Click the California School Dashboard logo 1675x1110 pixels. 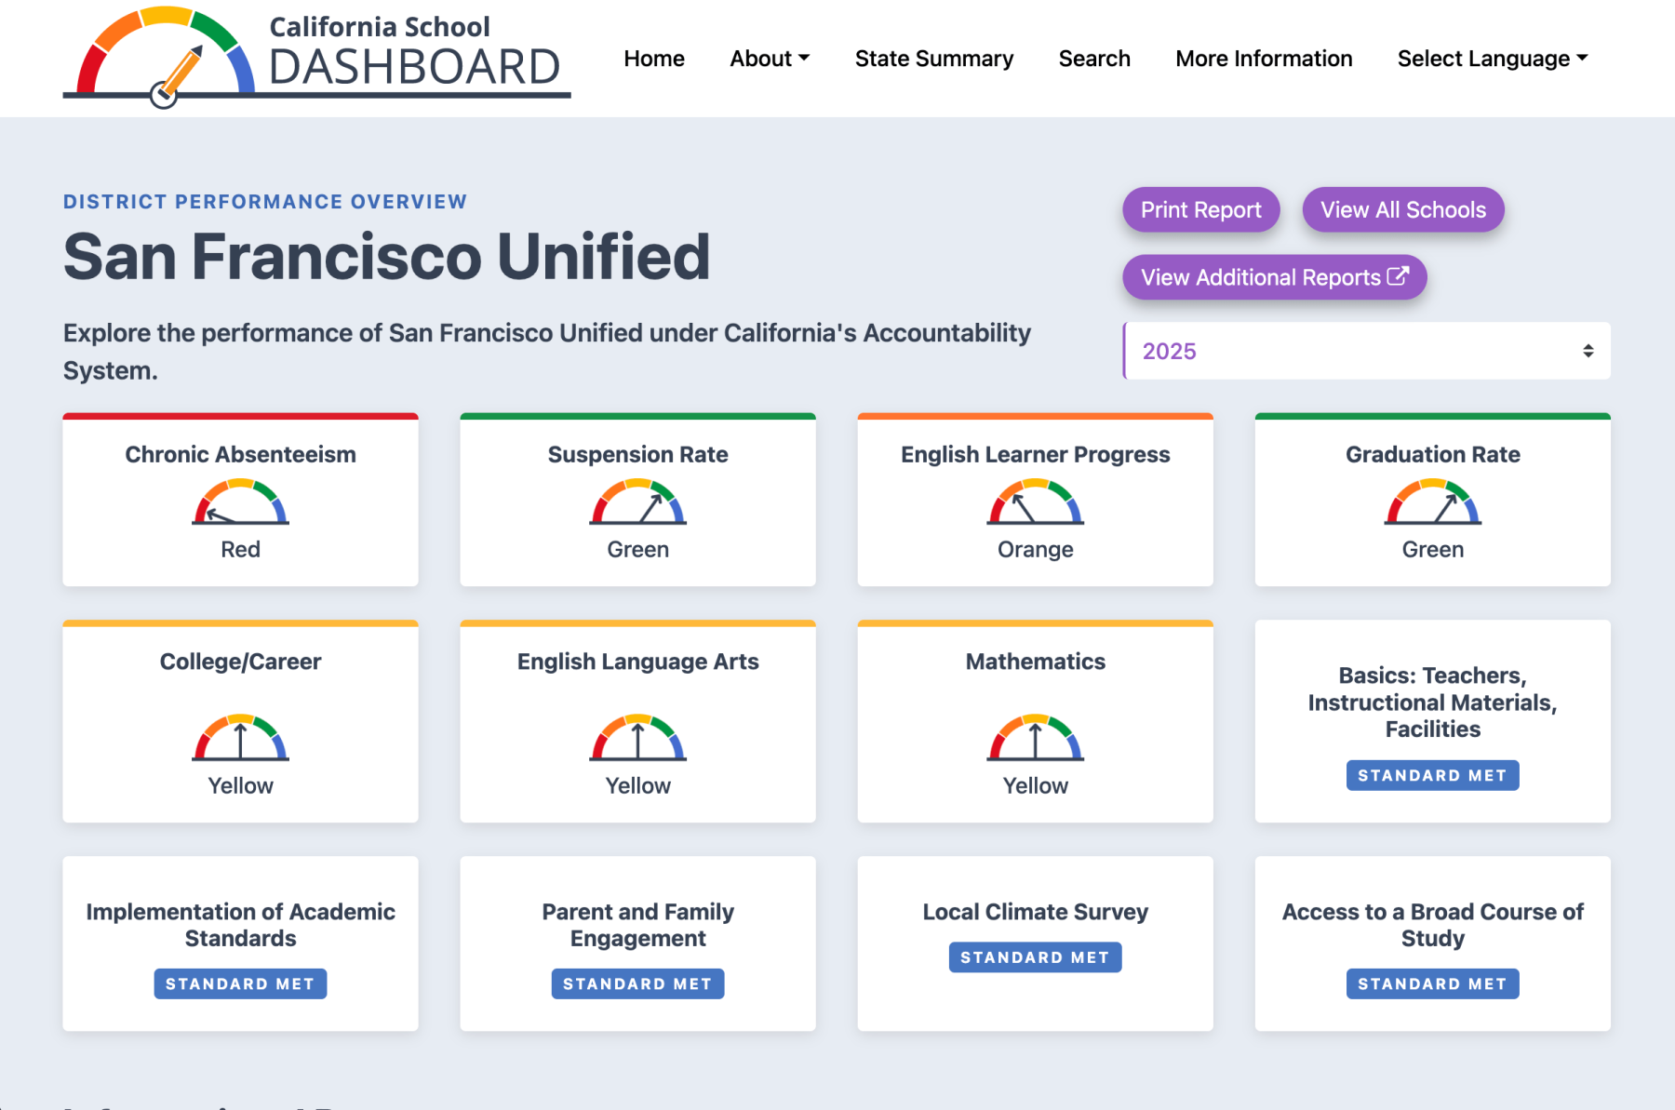[x=316, y=58]
